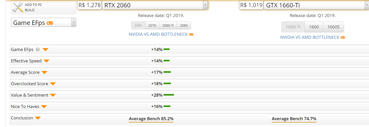Switch to the 1660S tab
Image resolution: width=369 pixels, height=127 pixels.
click(x=333, y=27)
